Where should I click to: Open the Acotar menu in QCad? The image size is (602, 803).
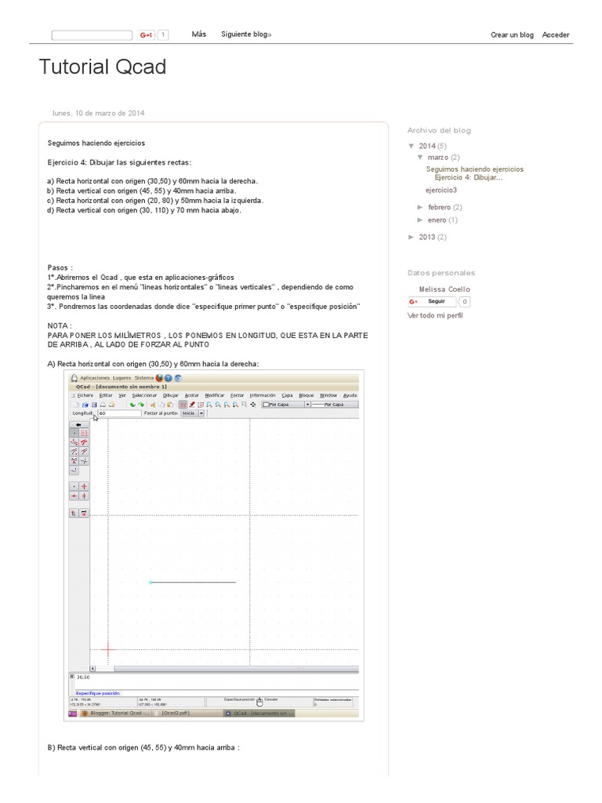point(192,395)
